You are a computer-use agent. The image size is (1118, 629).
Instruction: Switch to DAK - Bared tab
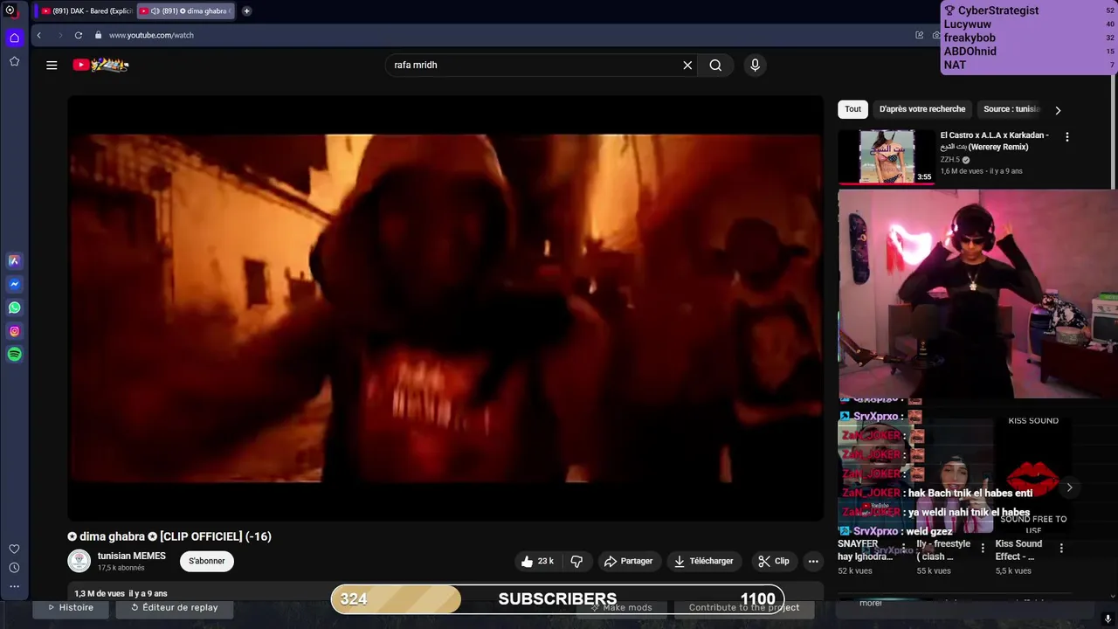(x=86, y=10)
